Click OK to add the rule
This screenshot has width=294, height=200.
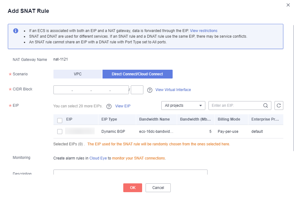[133, 188]
